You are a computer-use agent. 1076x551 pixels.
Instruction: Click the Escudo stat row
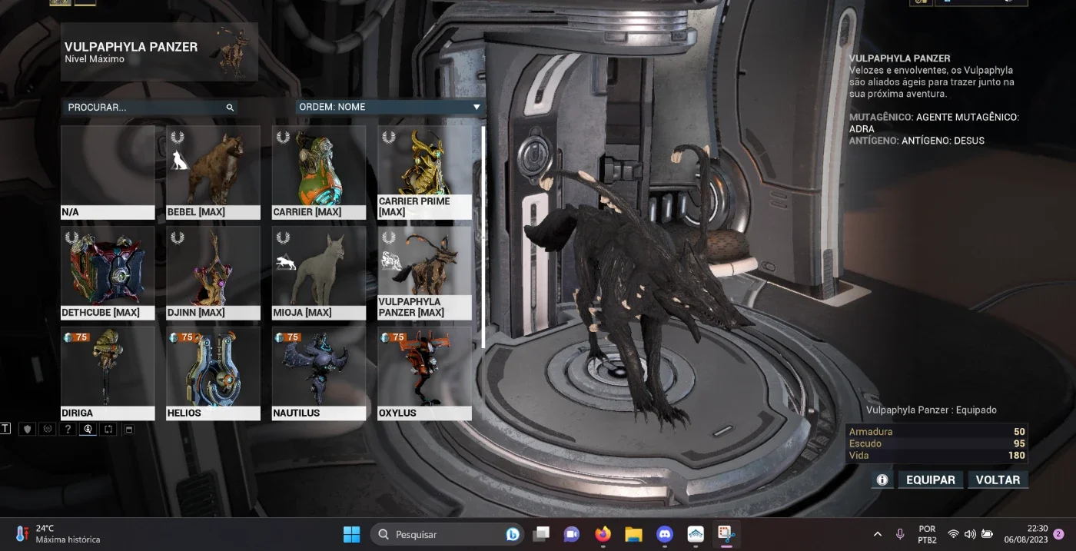coord(936,443)
